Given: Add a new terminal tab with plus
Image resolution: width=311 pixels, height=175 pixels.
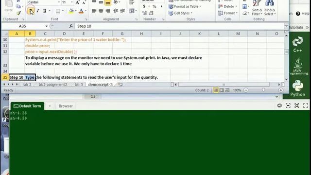Looking at the screenshot, I should pos(50,106).
